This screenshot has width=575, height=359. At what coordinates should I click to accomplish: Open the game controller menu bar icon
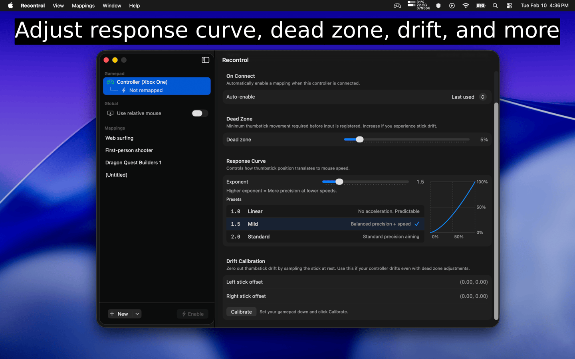[397, 6]
